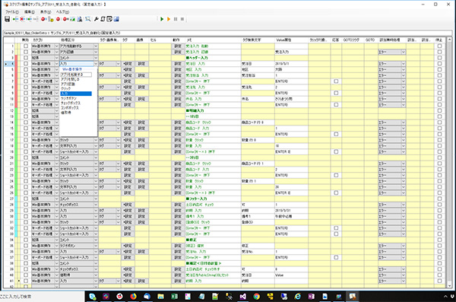Viewport: 456px width, 302px height.
Task: Click the script name path field
Action: pyautogui.click(x=228, y=33)
